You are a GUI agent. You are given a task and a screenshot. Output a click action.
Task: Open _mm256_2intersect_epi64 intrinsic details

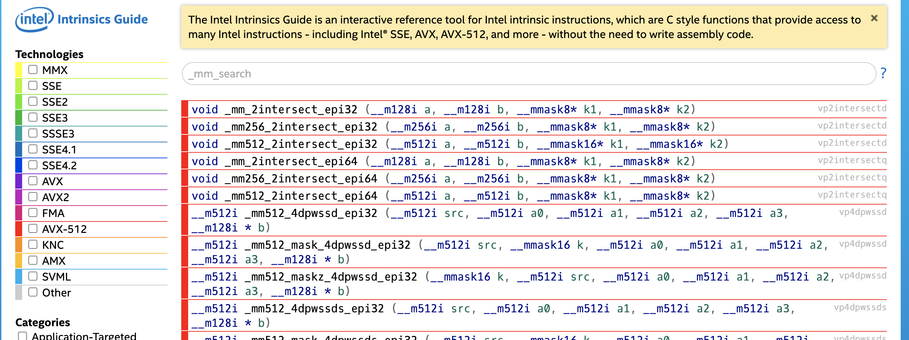[534, 178]
